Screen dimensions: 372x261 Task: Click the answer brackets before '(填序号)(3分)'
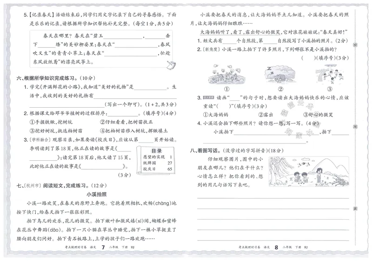click(x=308, y=58)
